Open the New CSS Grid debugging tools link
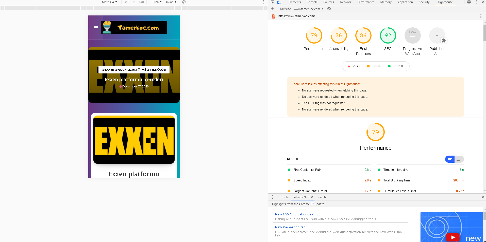486x242 pixels. (299, 214)
